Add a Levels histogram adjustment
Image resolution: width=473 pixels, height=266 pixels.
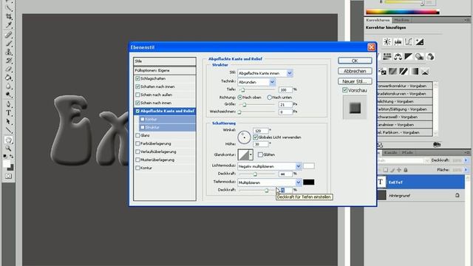click(x=398, y=42)
